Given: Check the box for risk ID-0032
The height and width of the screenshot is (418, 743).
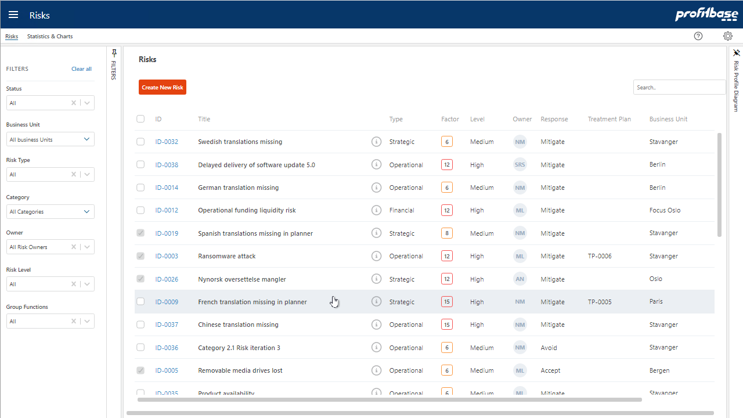Looking at the screenshot, I should pyautogui.click(x=140, y=142).
